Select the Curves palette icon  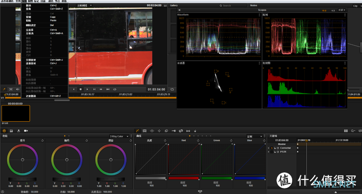138,131
